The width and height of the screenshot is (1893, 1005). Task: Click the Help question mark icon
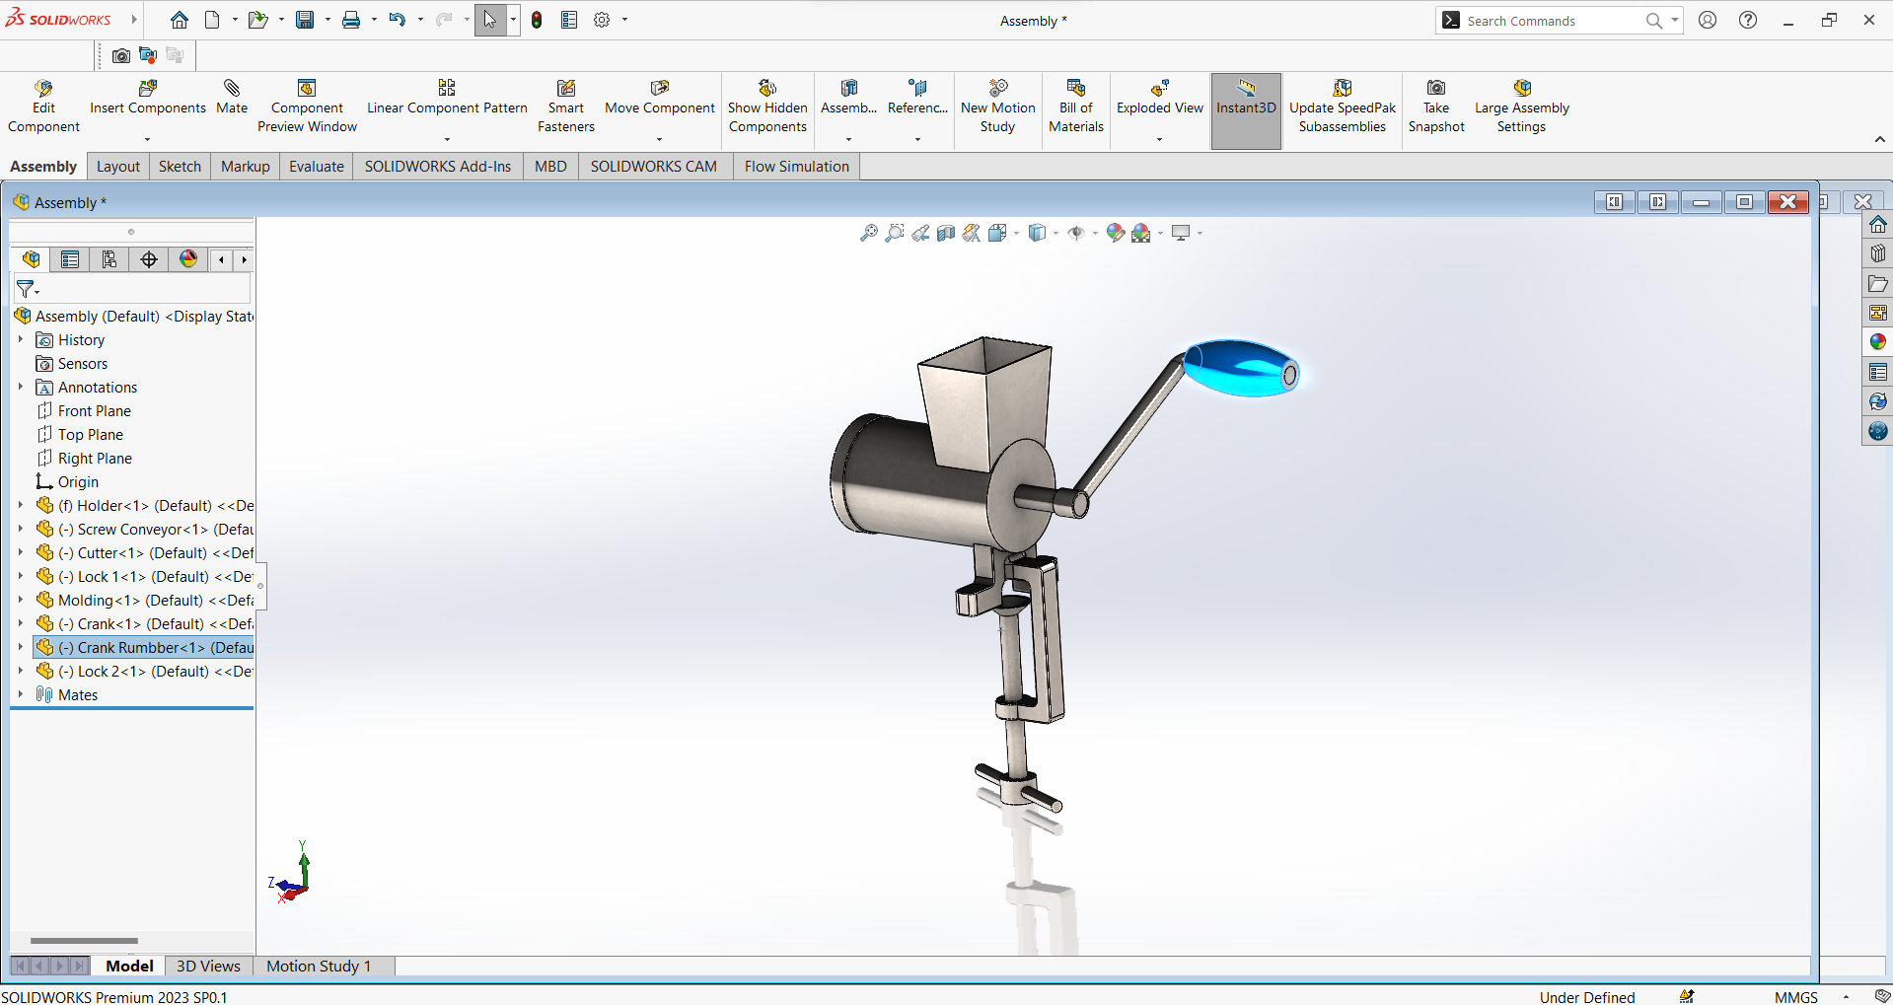[1748, 20]
